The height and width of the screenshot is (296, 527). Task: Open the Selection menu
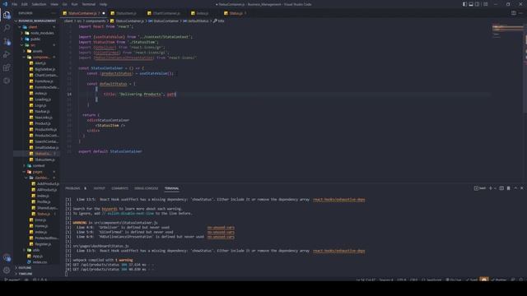click(x=39, y=4)
